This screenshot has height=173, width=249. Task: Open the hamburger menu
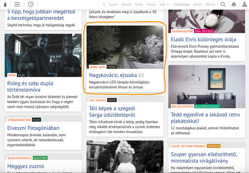click(17, 4)
